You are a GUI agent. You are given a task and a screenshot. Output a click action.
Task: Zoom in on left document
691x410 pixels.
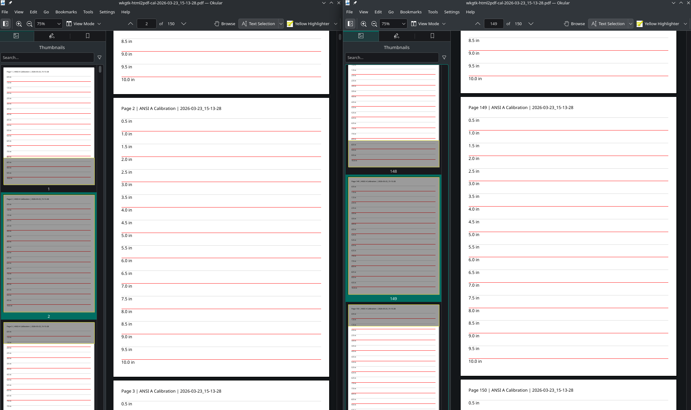[x=19, y=24]
